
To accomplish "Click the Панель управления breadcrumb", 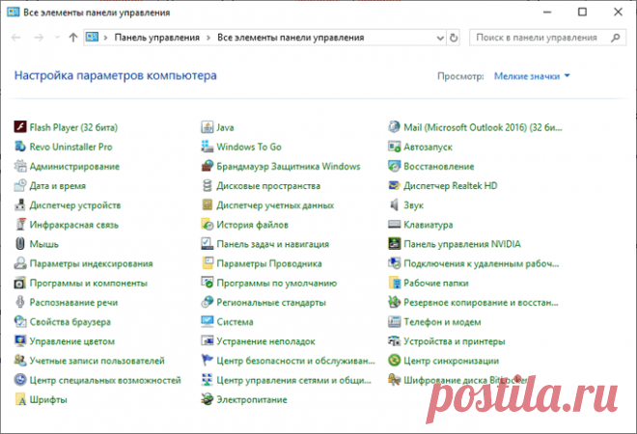I will pos(156,38).
